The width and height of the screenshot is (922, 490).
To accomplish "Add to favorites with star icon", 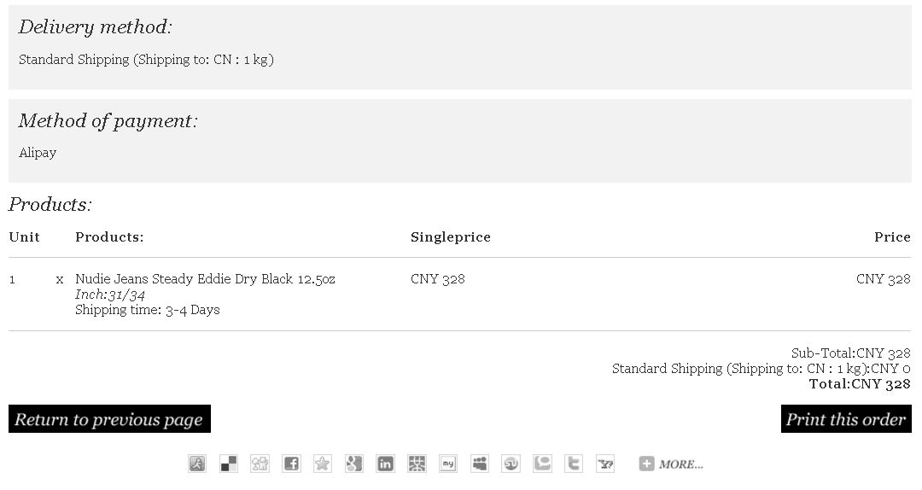I will pos(322,464).
